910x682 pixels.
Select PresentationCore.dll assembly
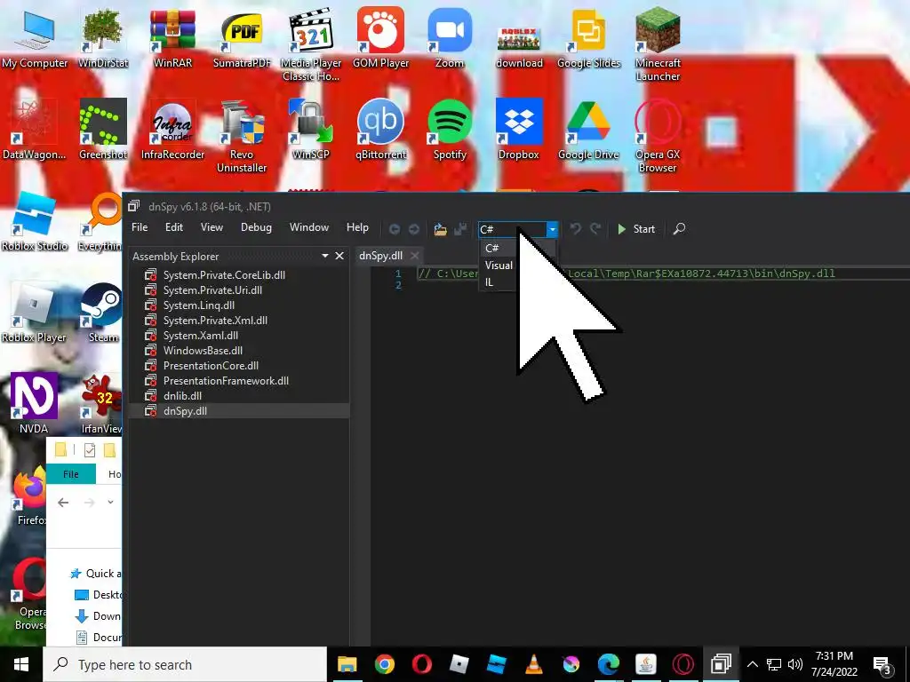click(x=212, y=365)
